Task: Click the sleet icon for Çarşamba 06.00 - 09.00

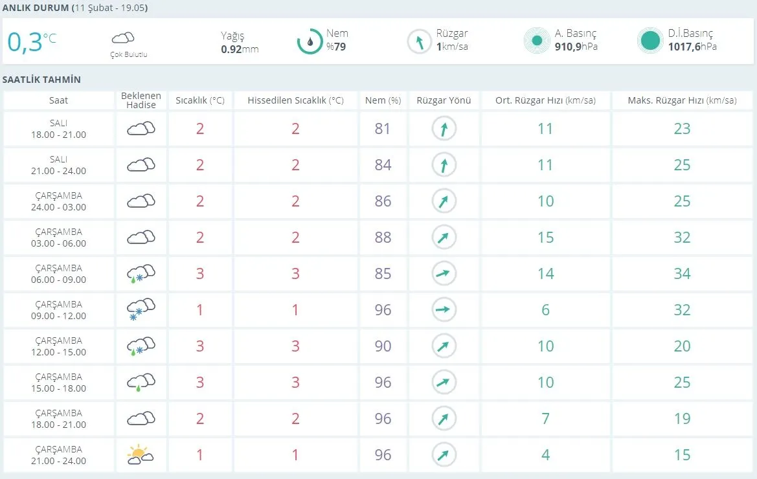Action: click(x=141, y=274)
